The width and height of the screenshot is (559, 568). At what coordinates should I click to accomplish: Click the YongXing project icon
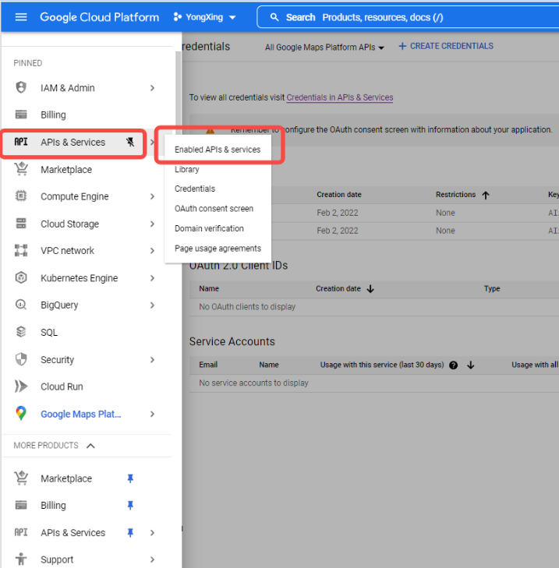click(x=177, y=17)
